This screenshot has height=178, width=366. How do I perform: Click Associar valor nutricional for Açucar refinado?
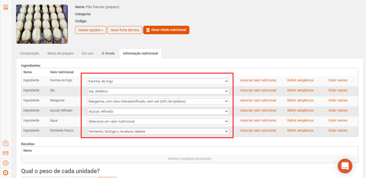click(258, 110)
